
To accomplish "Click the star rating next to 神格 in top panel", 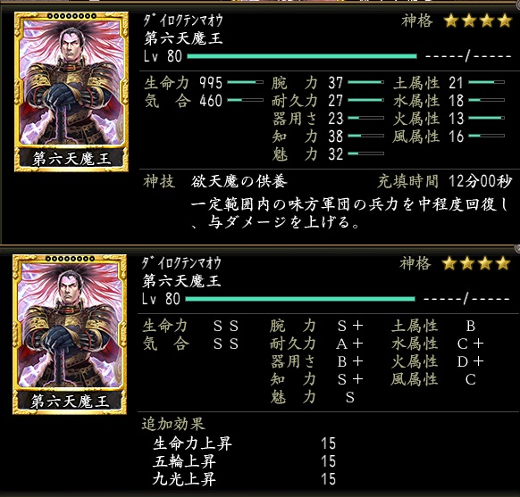I will click(477, 21).
